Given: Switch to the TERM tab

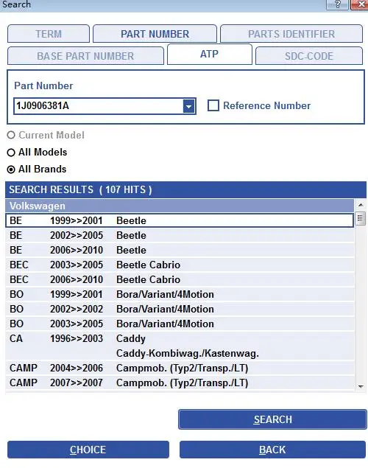Looking at the screenshot, I should pyautogui.click(x=49, y=34).
